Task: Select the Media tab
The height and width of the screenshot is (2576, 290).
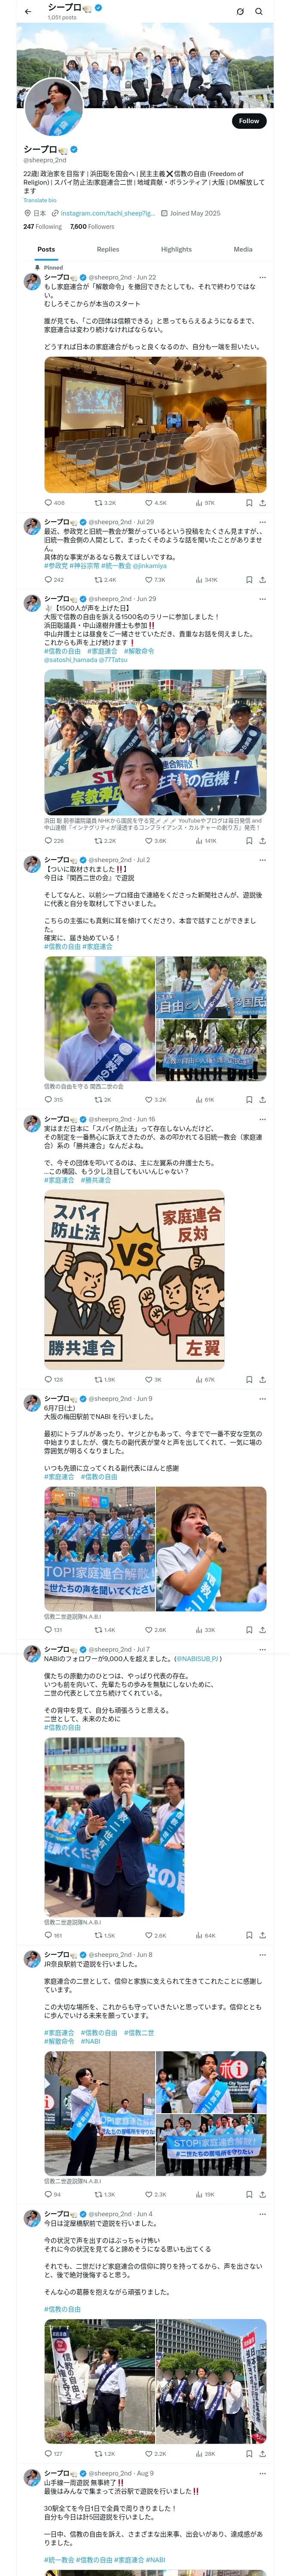Action: [x=243, y=249]
